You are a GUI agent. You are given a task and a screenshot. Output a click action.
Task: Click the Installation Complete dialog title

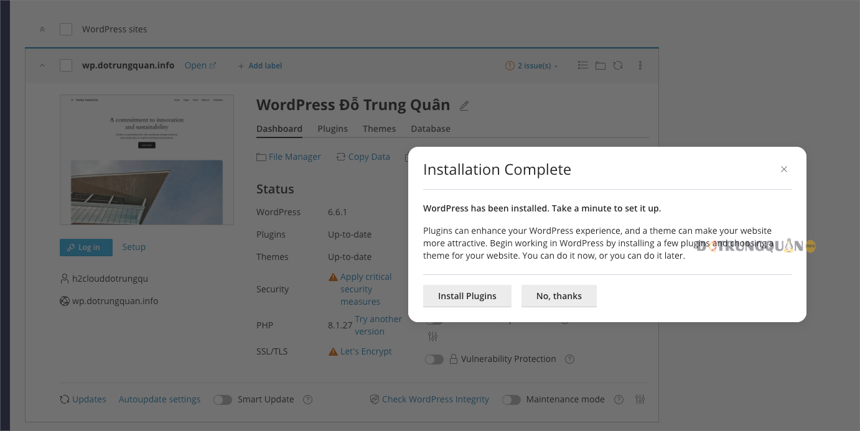(497, 169)
